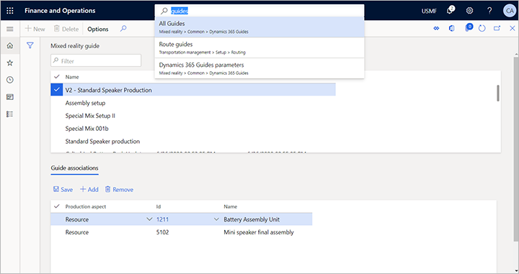Open Modules list icon in sidebar
This screenshot has height=274, width=519.
click(x=10, y=114)
